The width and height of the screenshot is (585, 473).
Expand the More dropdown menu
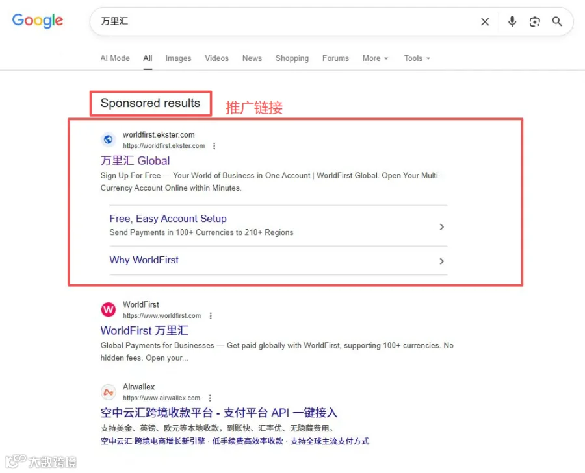click(x=375, y=58)
